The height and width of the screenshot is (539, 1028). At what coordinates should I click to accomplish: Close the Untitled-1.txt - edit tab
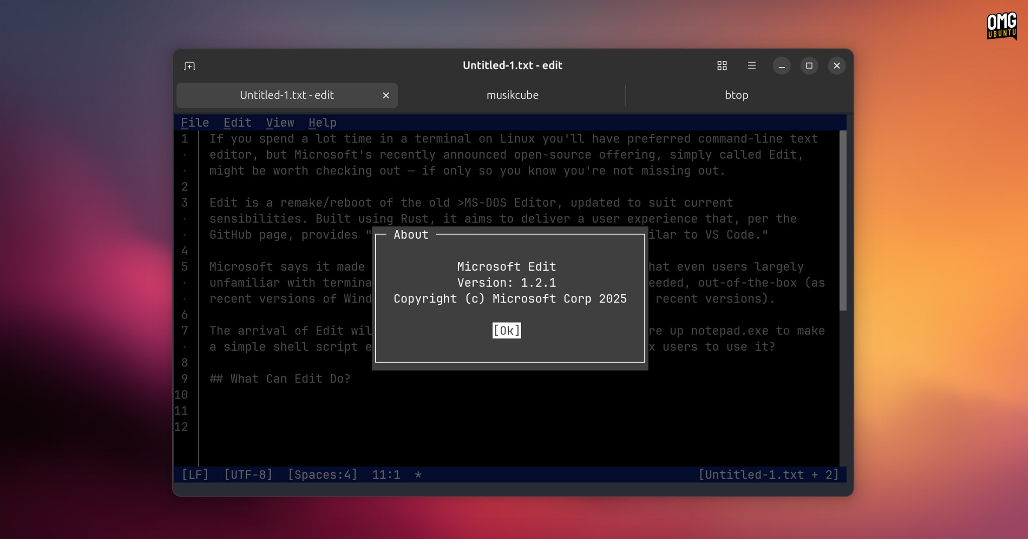(385, 95)
